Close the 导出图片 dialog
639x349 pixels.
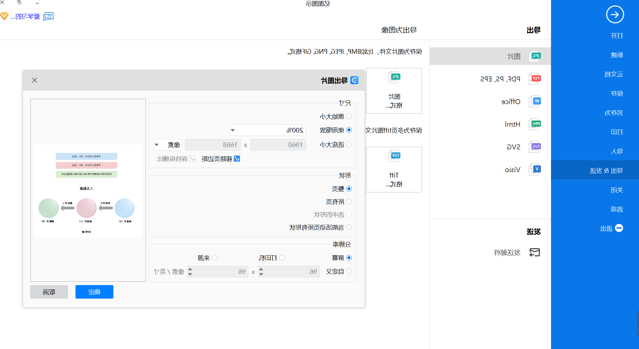click(x=35, y=80)
